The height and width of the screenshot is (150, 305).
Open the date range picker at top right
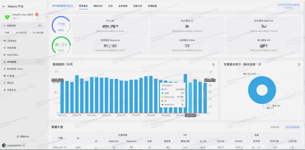pyautogui.click(x=289, y=6)
